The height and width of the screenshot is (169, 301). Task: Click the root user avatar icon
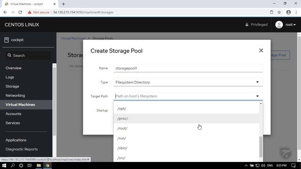click(x=279, y=25)
